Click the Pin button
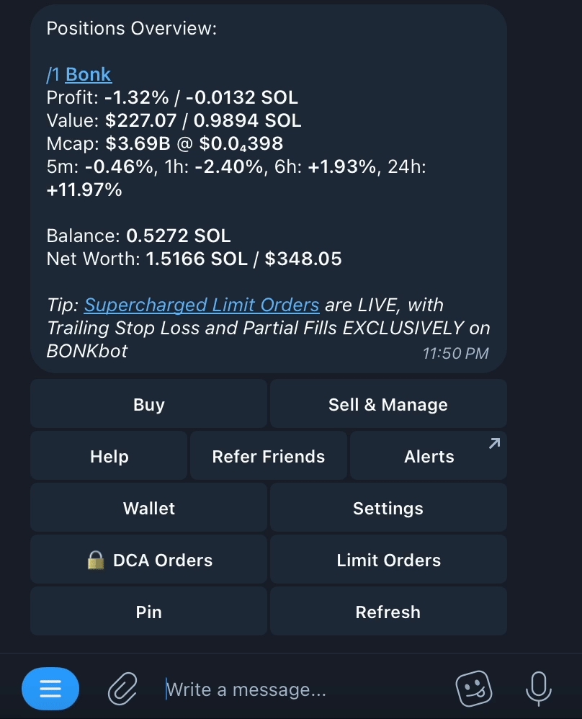Viewport: 582px width, 719px height. coord(149,612)
